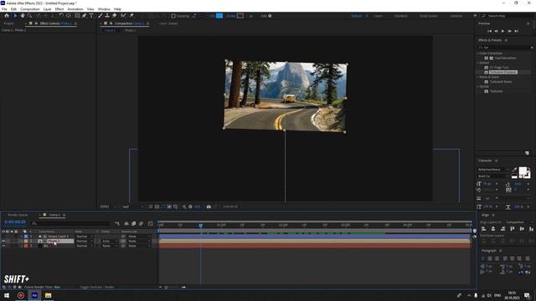The image size is (536, 301).
Task: Select the Puppet Pin tool
Action: pos(131,16)
